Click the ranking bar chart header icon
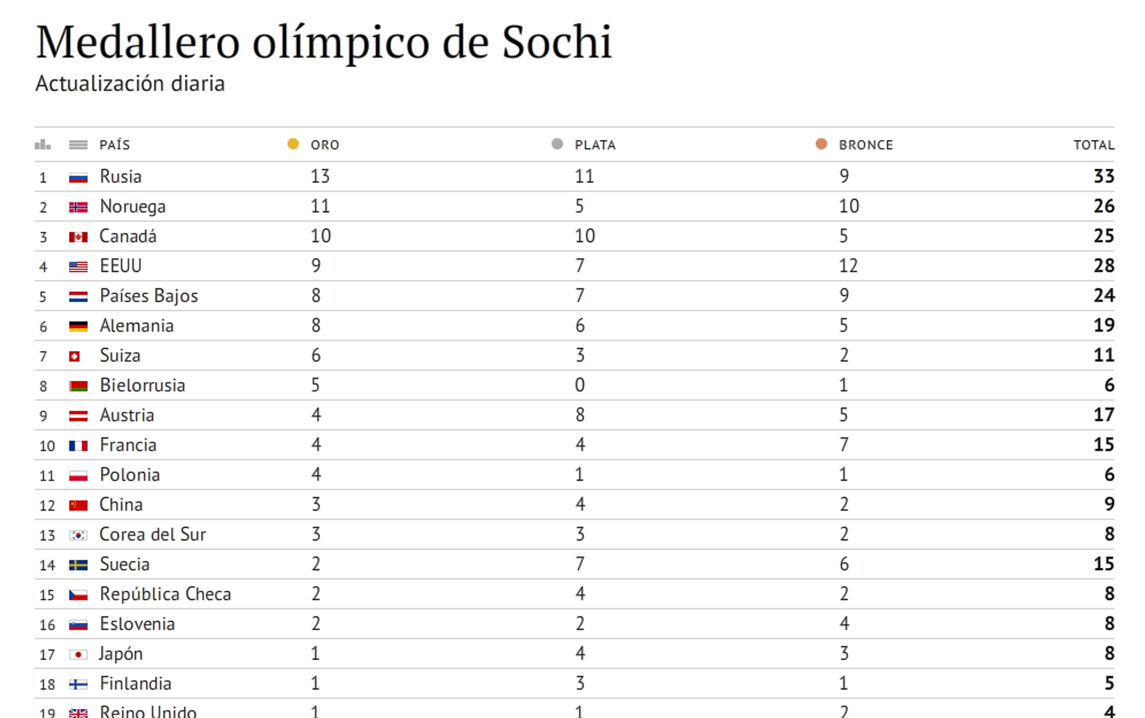Screen dimensions: 1145x718 43,144
